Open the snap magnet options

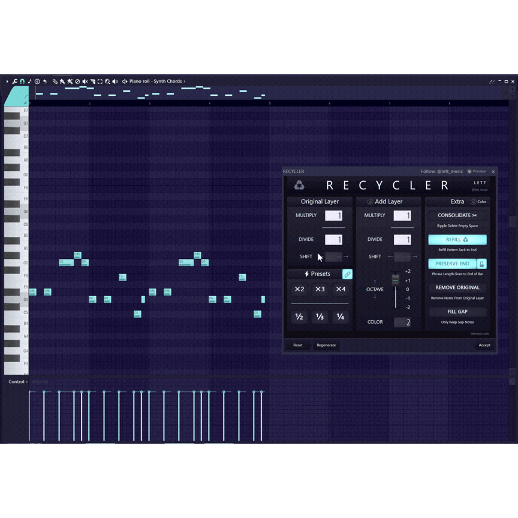point(22,82)
